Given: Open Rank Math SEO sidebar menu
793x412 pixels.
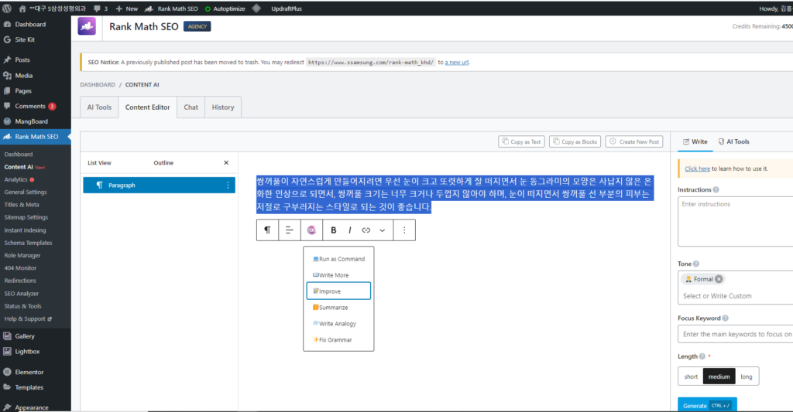Looking at the screenshot, I should [36, 137].
